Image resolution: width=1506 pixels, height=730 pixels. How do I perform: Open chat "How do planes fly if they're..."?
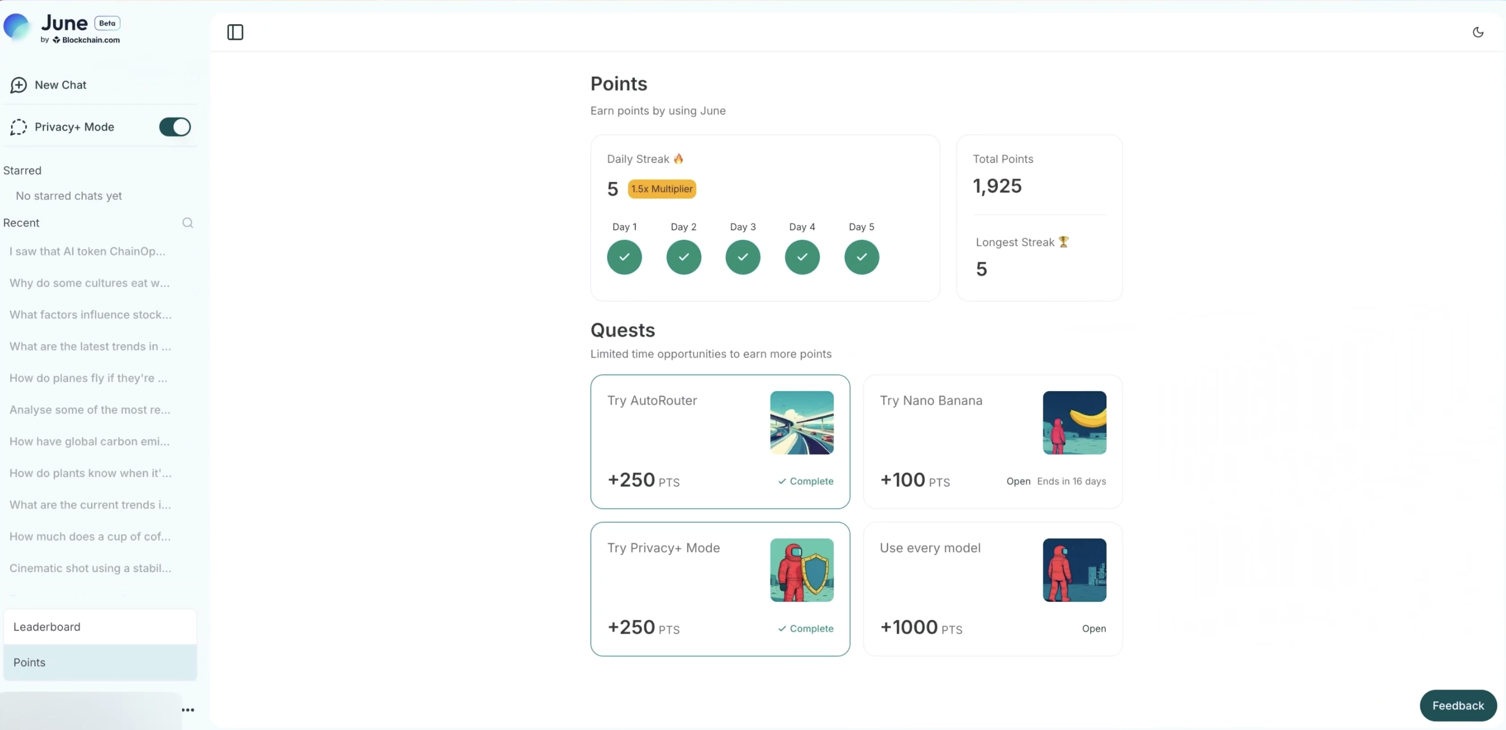click(89, 378)
